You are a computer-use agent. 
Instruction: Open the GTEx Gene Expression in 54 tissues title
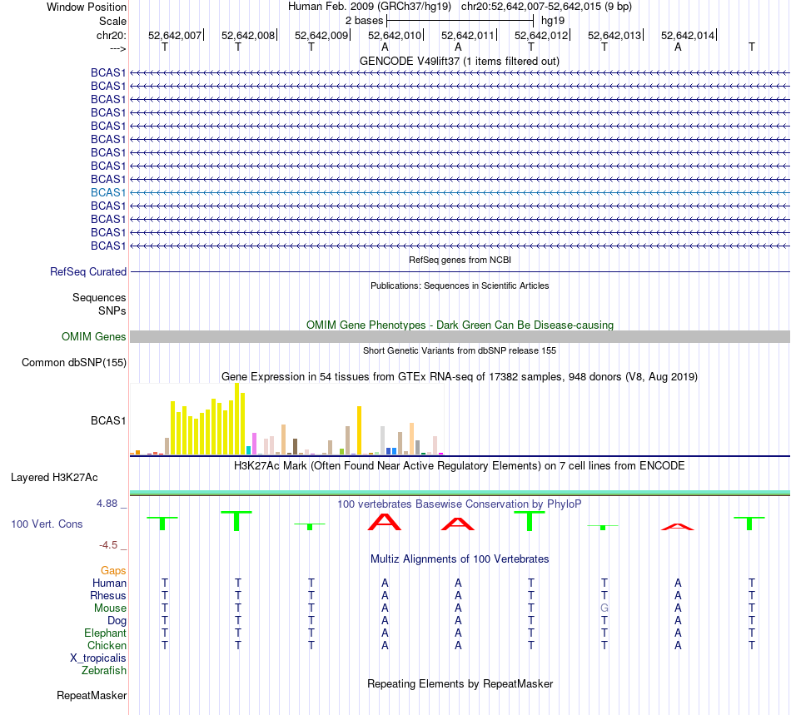pyautogui.click(x=460, y=377)
